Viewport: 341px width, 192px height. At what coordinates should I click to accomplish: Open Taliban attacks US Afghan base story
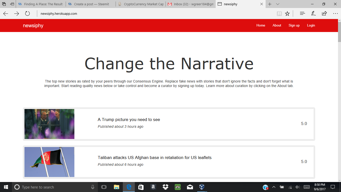coord(155,157)
